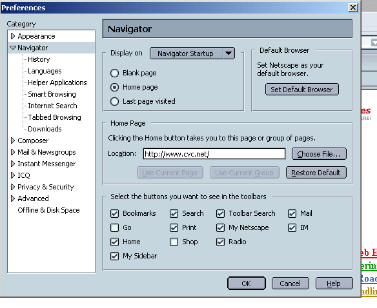This screenshot has height=308, width=377.
Task: Expand the Appearance category
Action: tap(13, 36)
